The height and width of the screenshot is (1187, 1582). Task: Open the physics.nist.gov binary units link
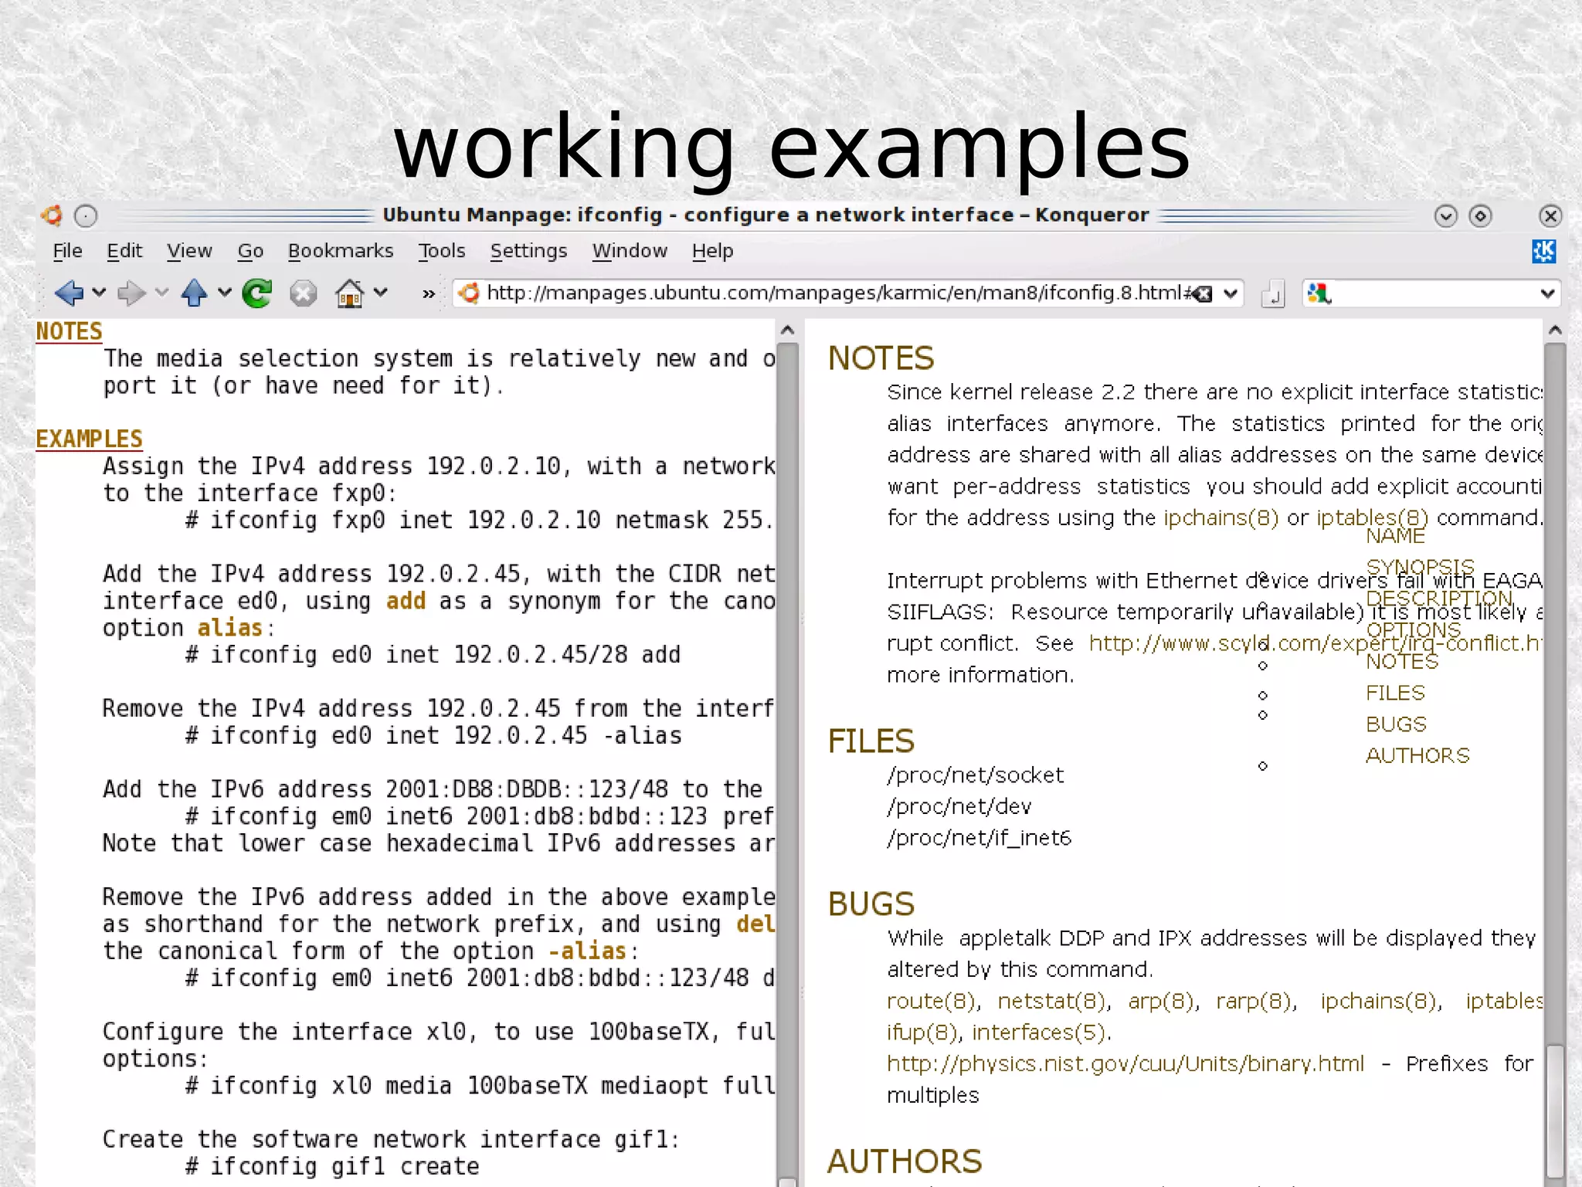coord(1125,1063)
